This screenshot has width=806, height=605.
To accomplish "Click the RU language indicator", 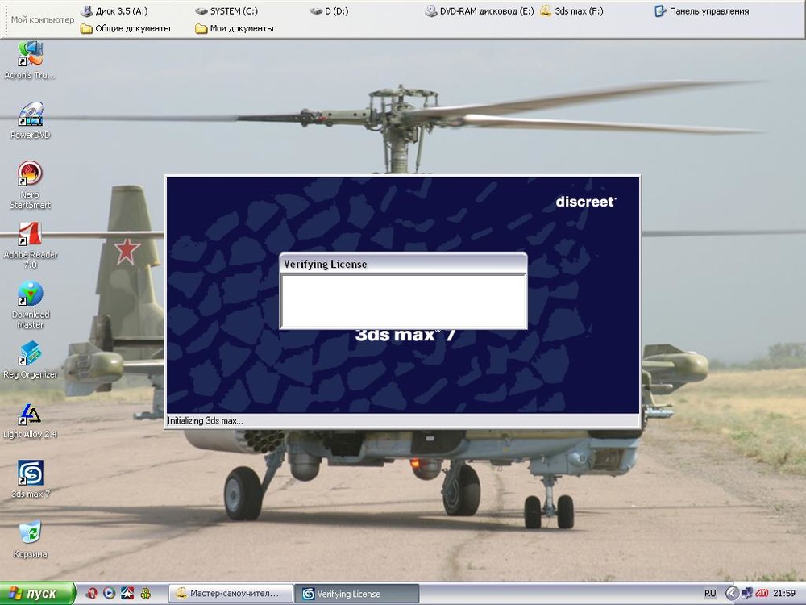I will pos(710,594).
